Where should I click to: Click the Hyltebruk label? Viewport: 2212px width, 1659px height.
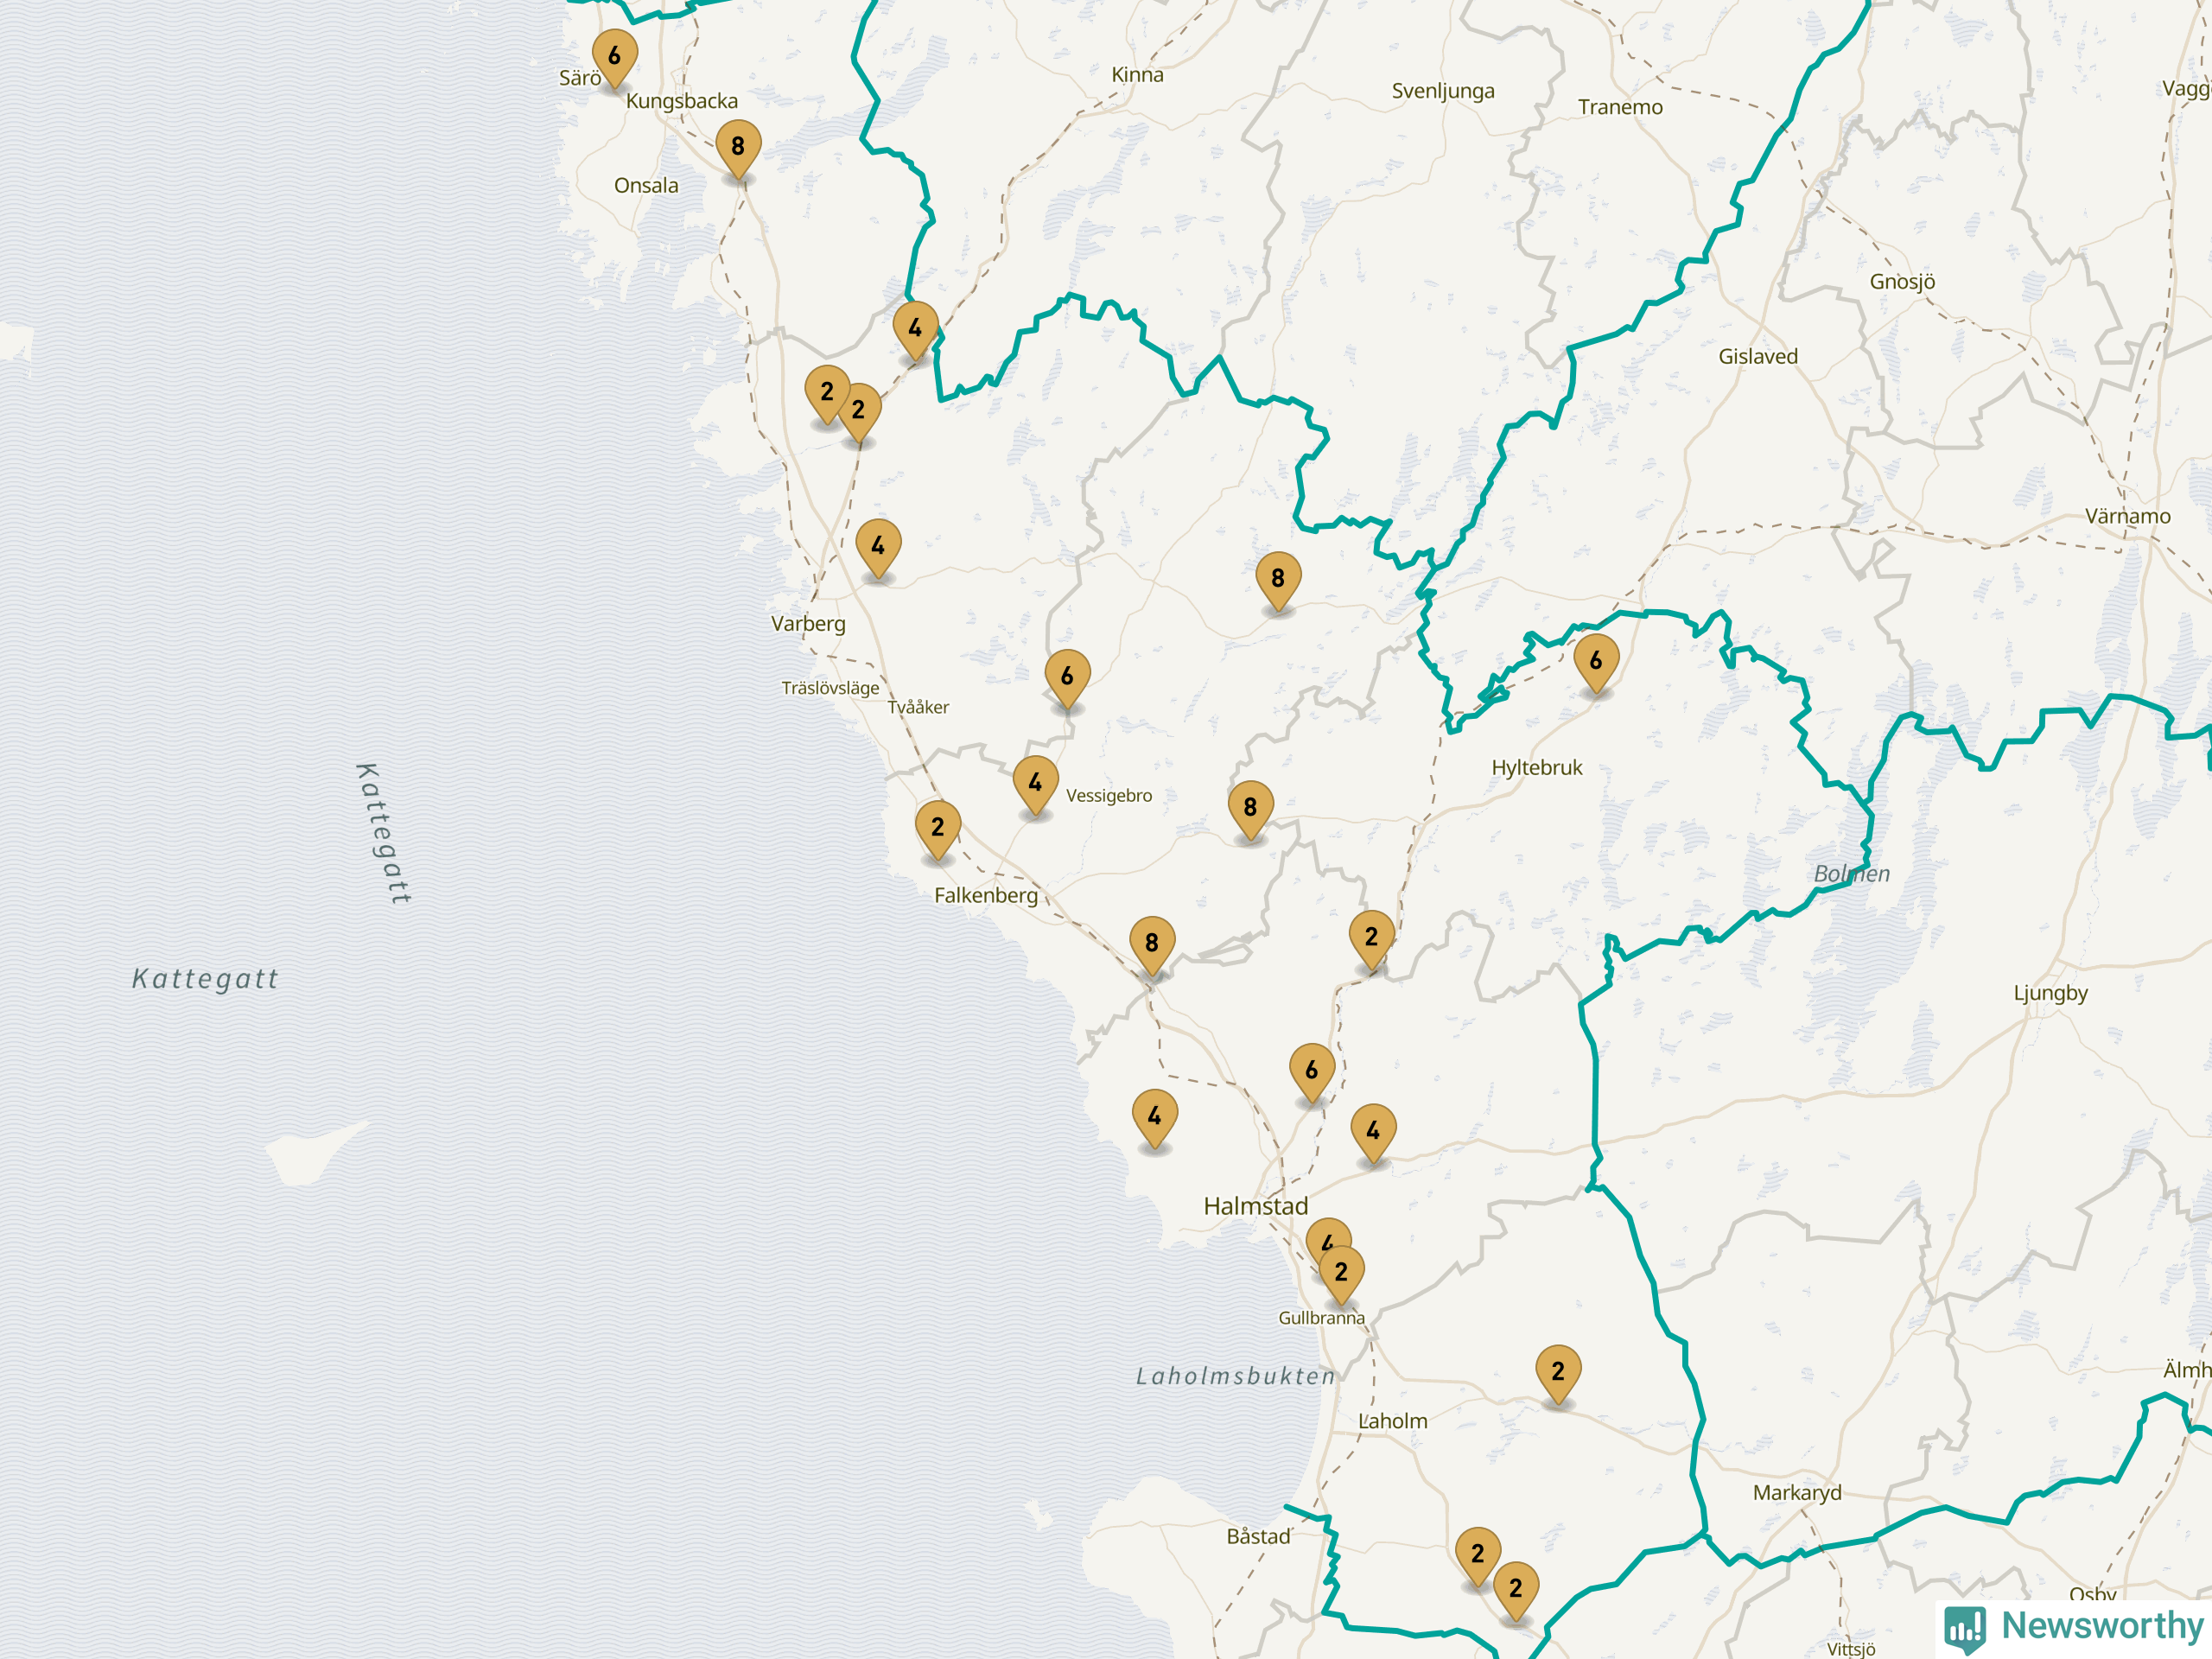click(1537, 768)
